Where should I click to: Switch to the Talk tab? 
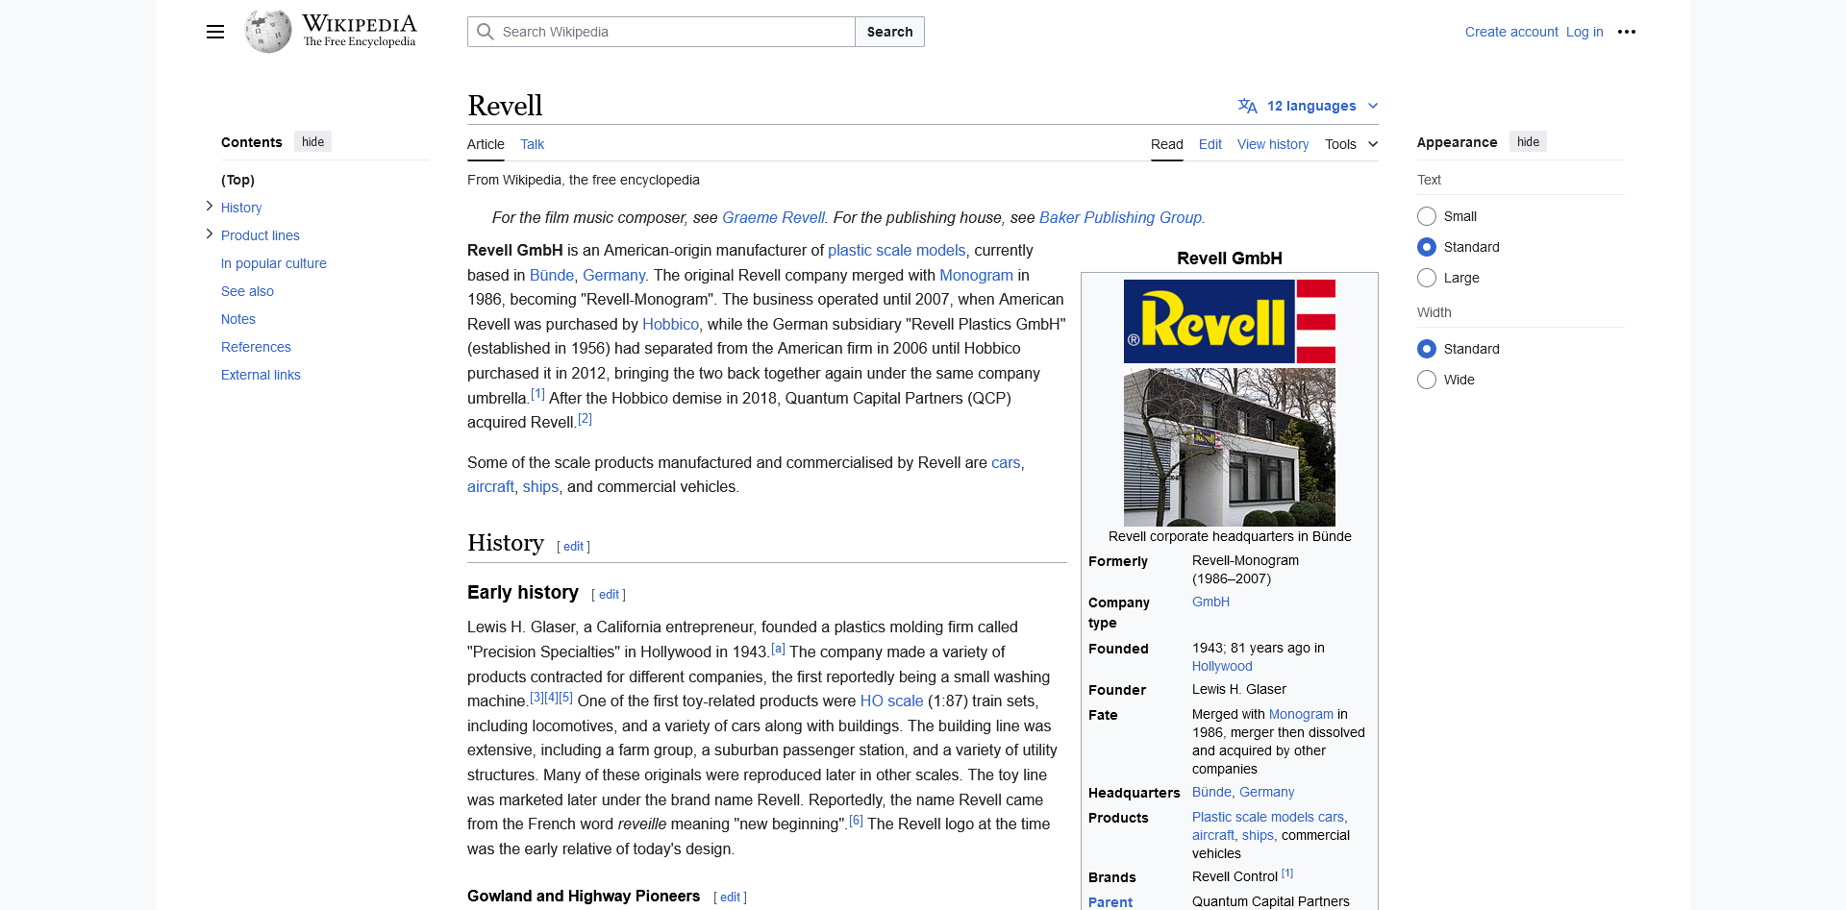click(532, 144)
